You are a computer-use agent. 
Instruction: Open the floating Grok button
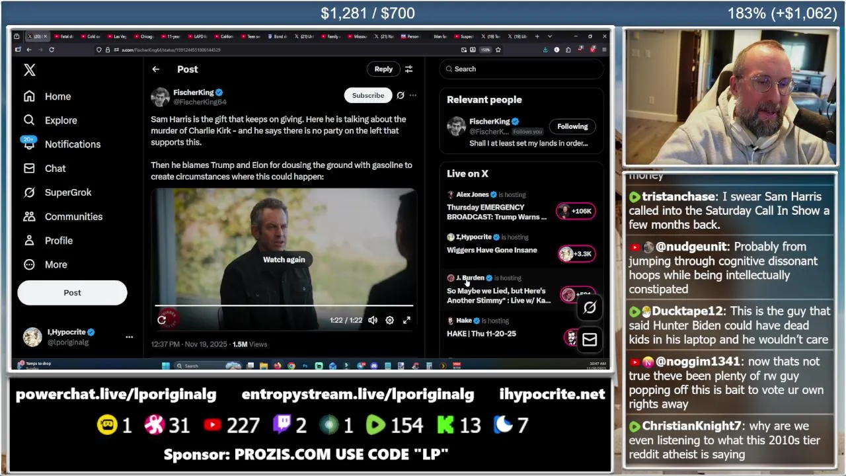coord(590,307)
